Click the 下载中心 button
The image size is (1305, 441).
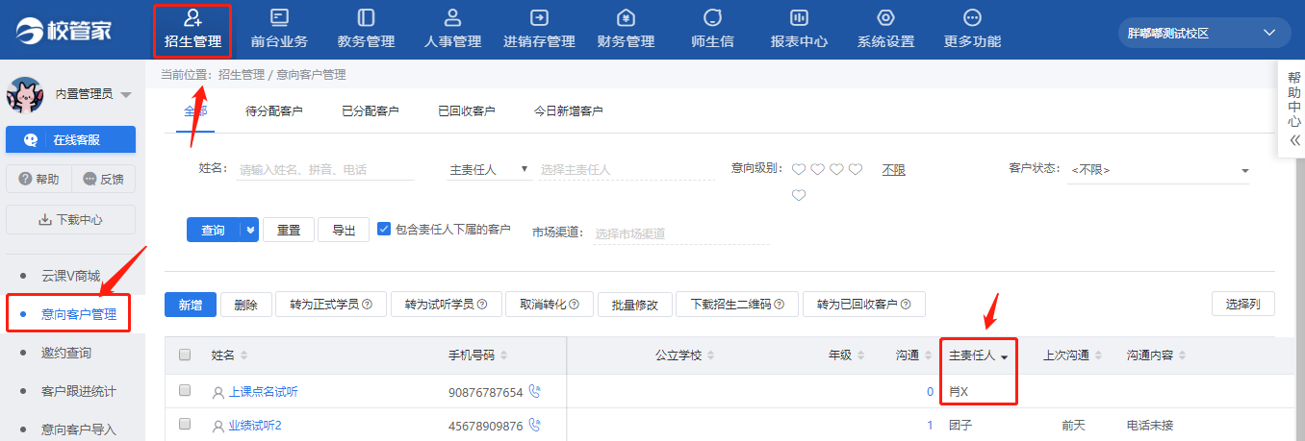(71, 219)
